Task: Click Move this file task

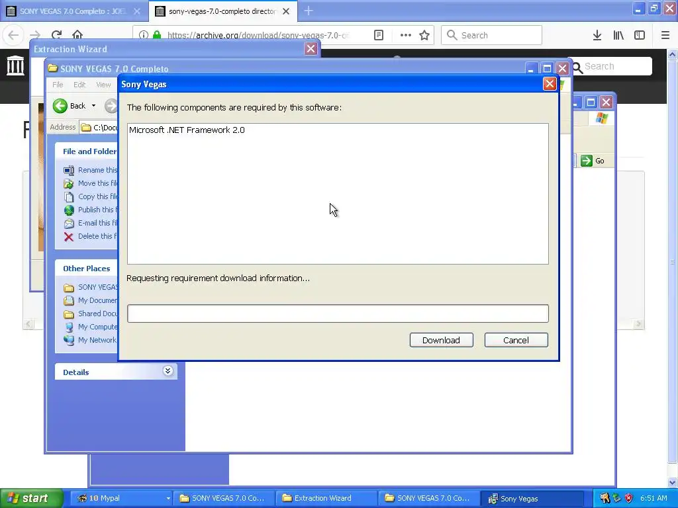Action: [x=91, y=184]
